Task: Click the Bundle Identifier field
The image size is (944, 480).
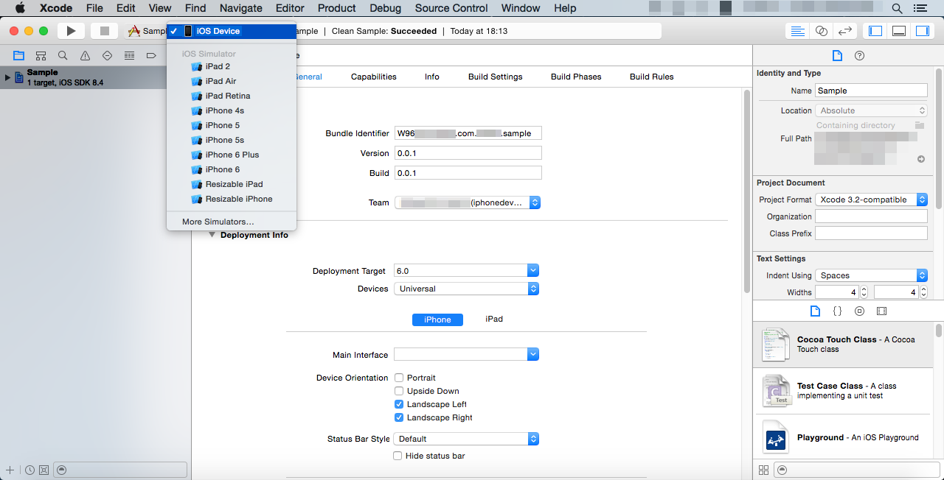Action: [x=468, y=133]
